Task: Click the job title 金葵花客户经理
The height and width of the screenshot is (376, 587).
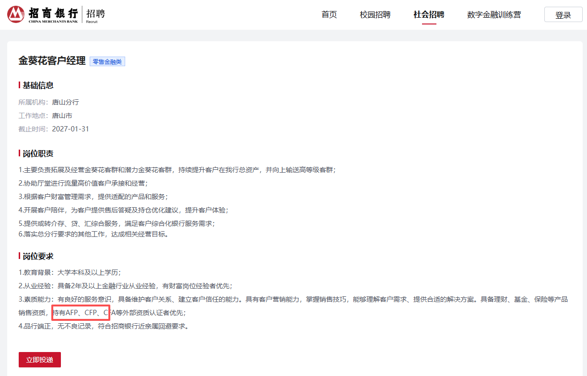Action: [52, 61]
